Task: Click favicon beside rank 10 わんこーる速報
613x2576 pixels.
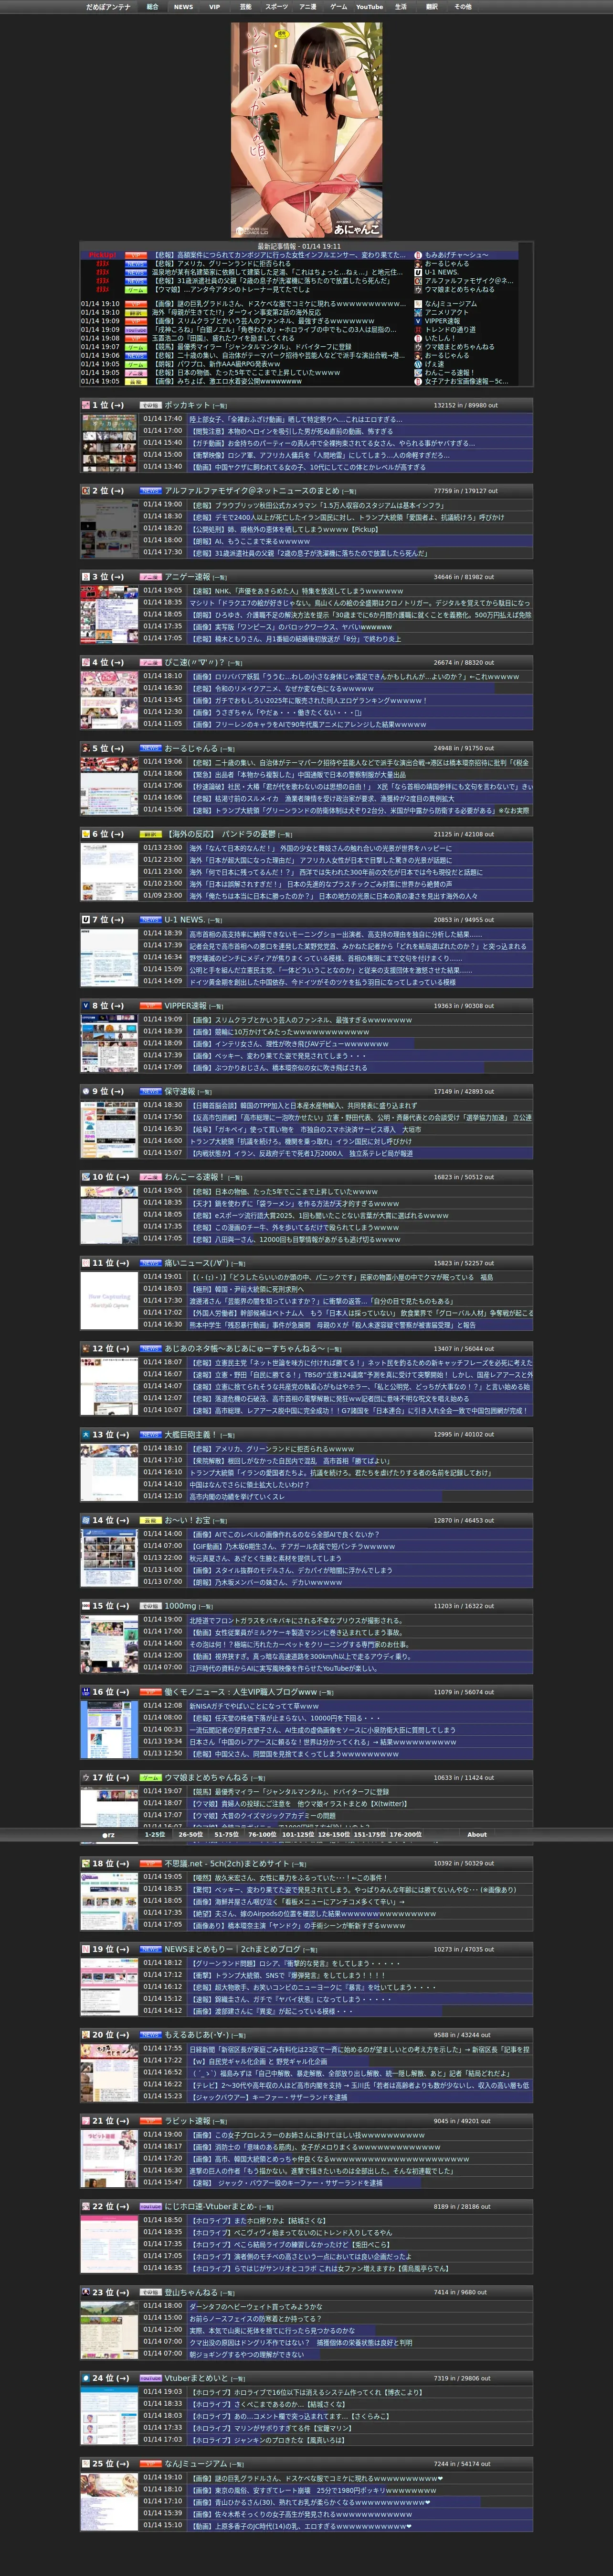Action: [x=86, y=1177]
